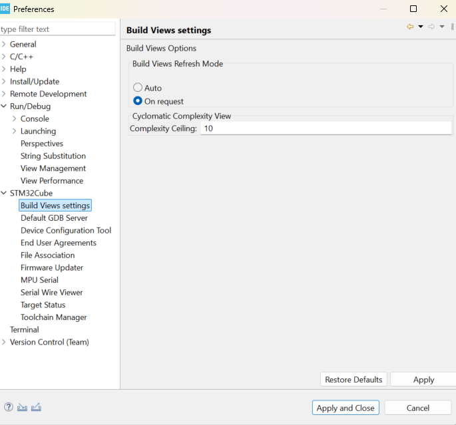Click the forward navigation arrow icon
This screenshot has width=456, height=425.
[431, 27]
